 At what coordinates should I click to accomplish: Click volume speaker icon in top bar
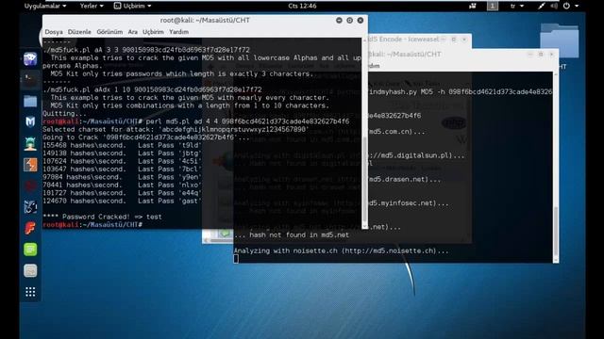click(x=554, y=6)
